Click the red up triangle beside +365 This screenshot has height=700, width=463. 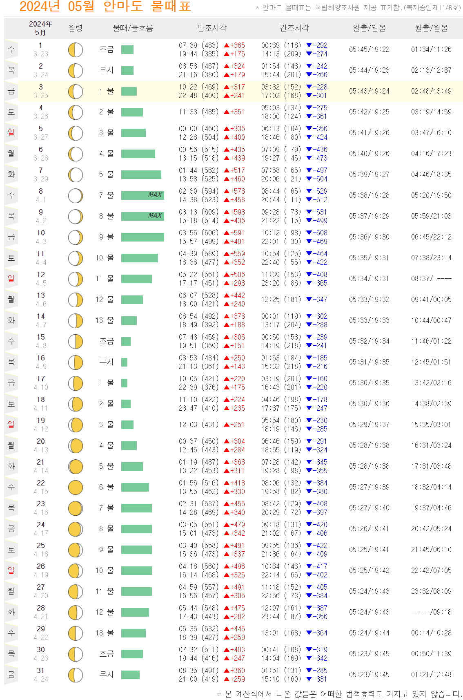click(x=227, y=45)
